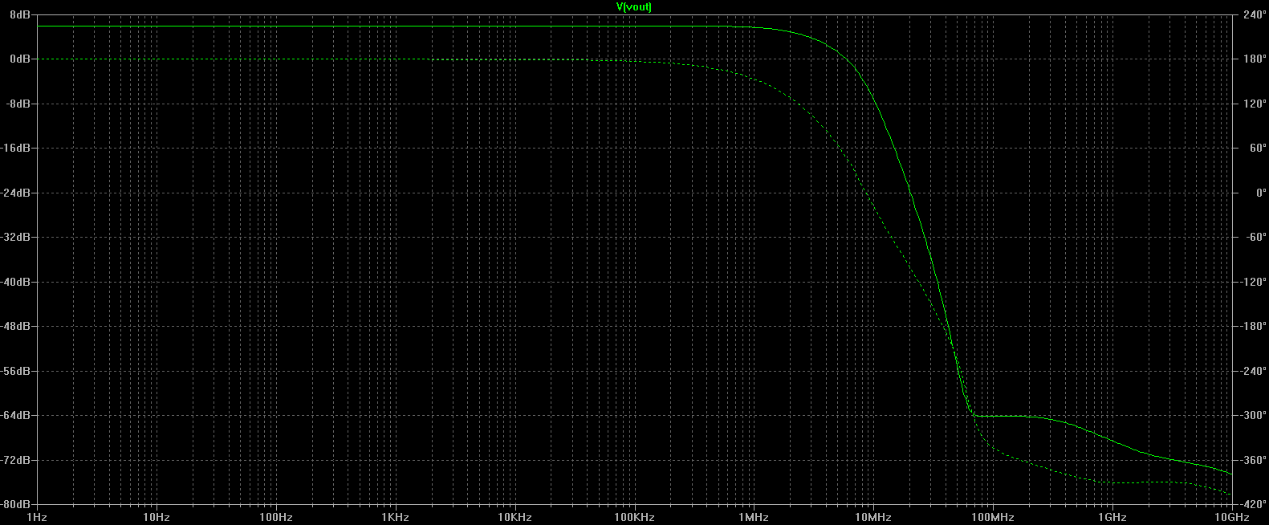Click the 10MHz frequency axis label

[872, 517]
